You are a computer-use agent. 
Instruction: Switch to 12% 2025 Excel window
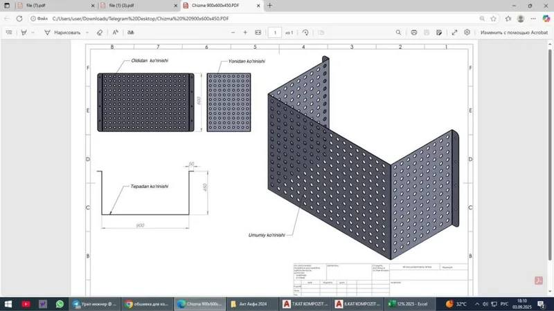pos(410,304)
